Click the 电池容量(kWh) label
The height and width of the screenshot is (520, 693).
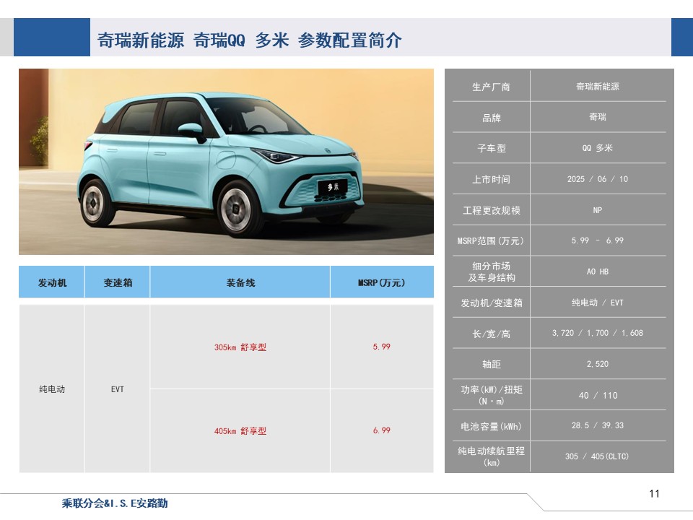[x=491, y=426]
